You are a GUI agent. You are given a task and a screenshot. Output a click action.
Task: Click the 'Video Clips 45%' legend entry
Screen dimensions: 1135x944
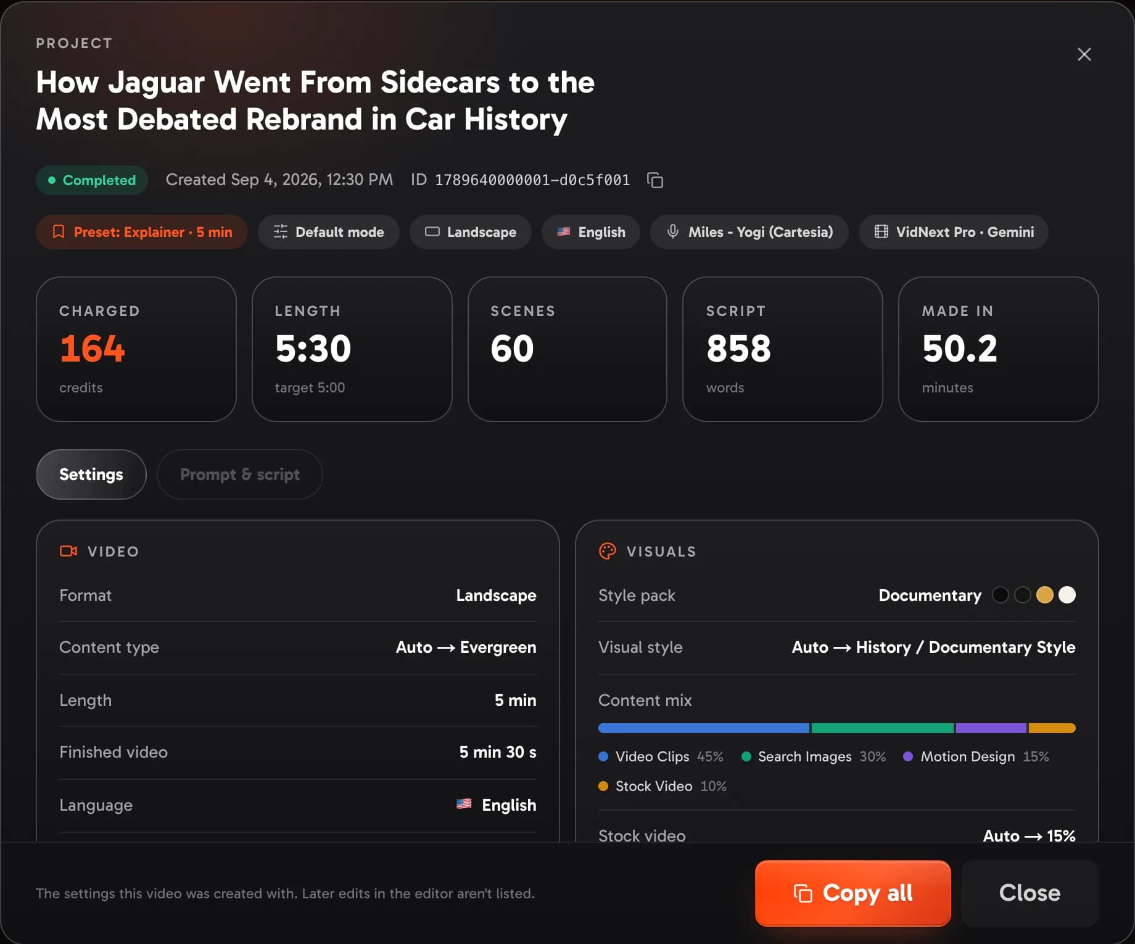point(661,756)
